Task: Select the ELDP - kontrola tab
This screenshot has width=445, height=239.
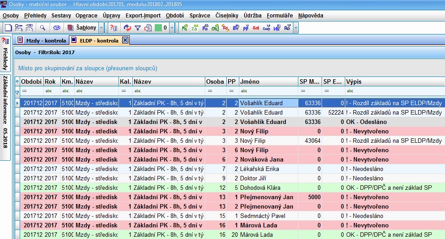Action: coord(99,41)
